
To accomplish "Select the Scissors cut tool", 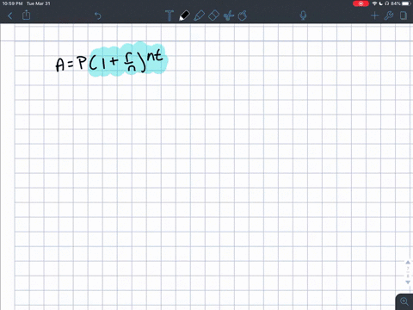I will [229, 15].
